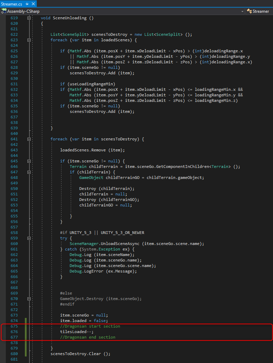
Task: Click the breakpoint margin beside line 643
Action: pyautogui.click(x=3, y=150)
